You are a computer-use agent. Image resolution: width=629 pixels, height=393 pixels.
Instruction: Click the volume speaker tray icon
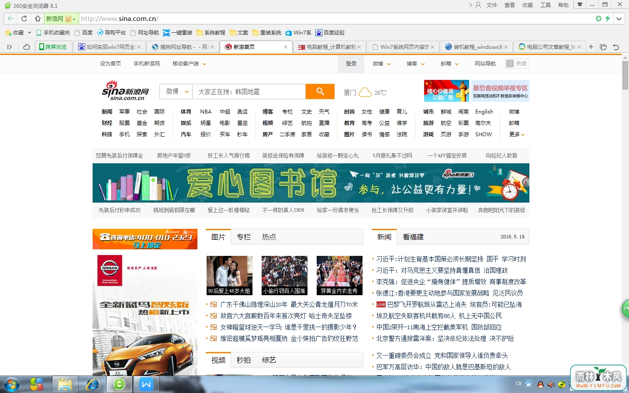pyautogui.click(x=551, y=384)
